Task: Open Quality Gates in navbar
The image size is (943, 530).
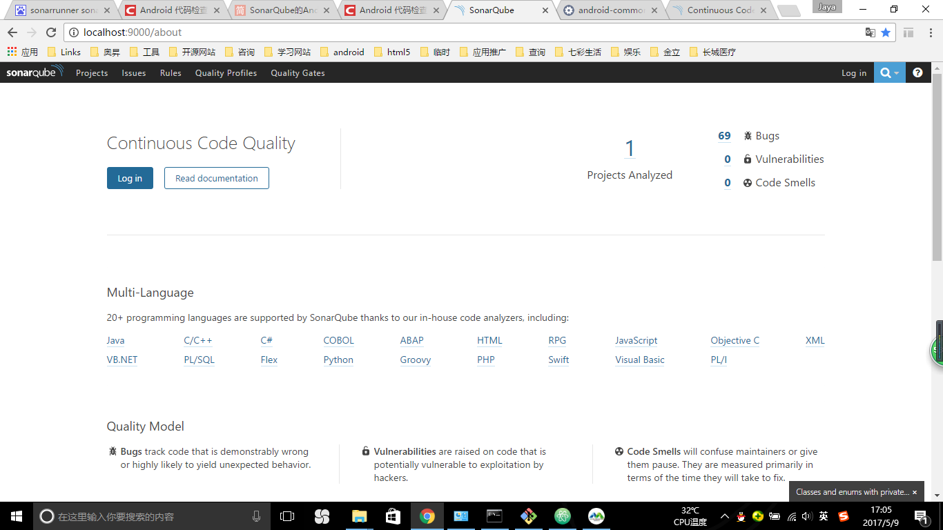Action: click(298, 72)
